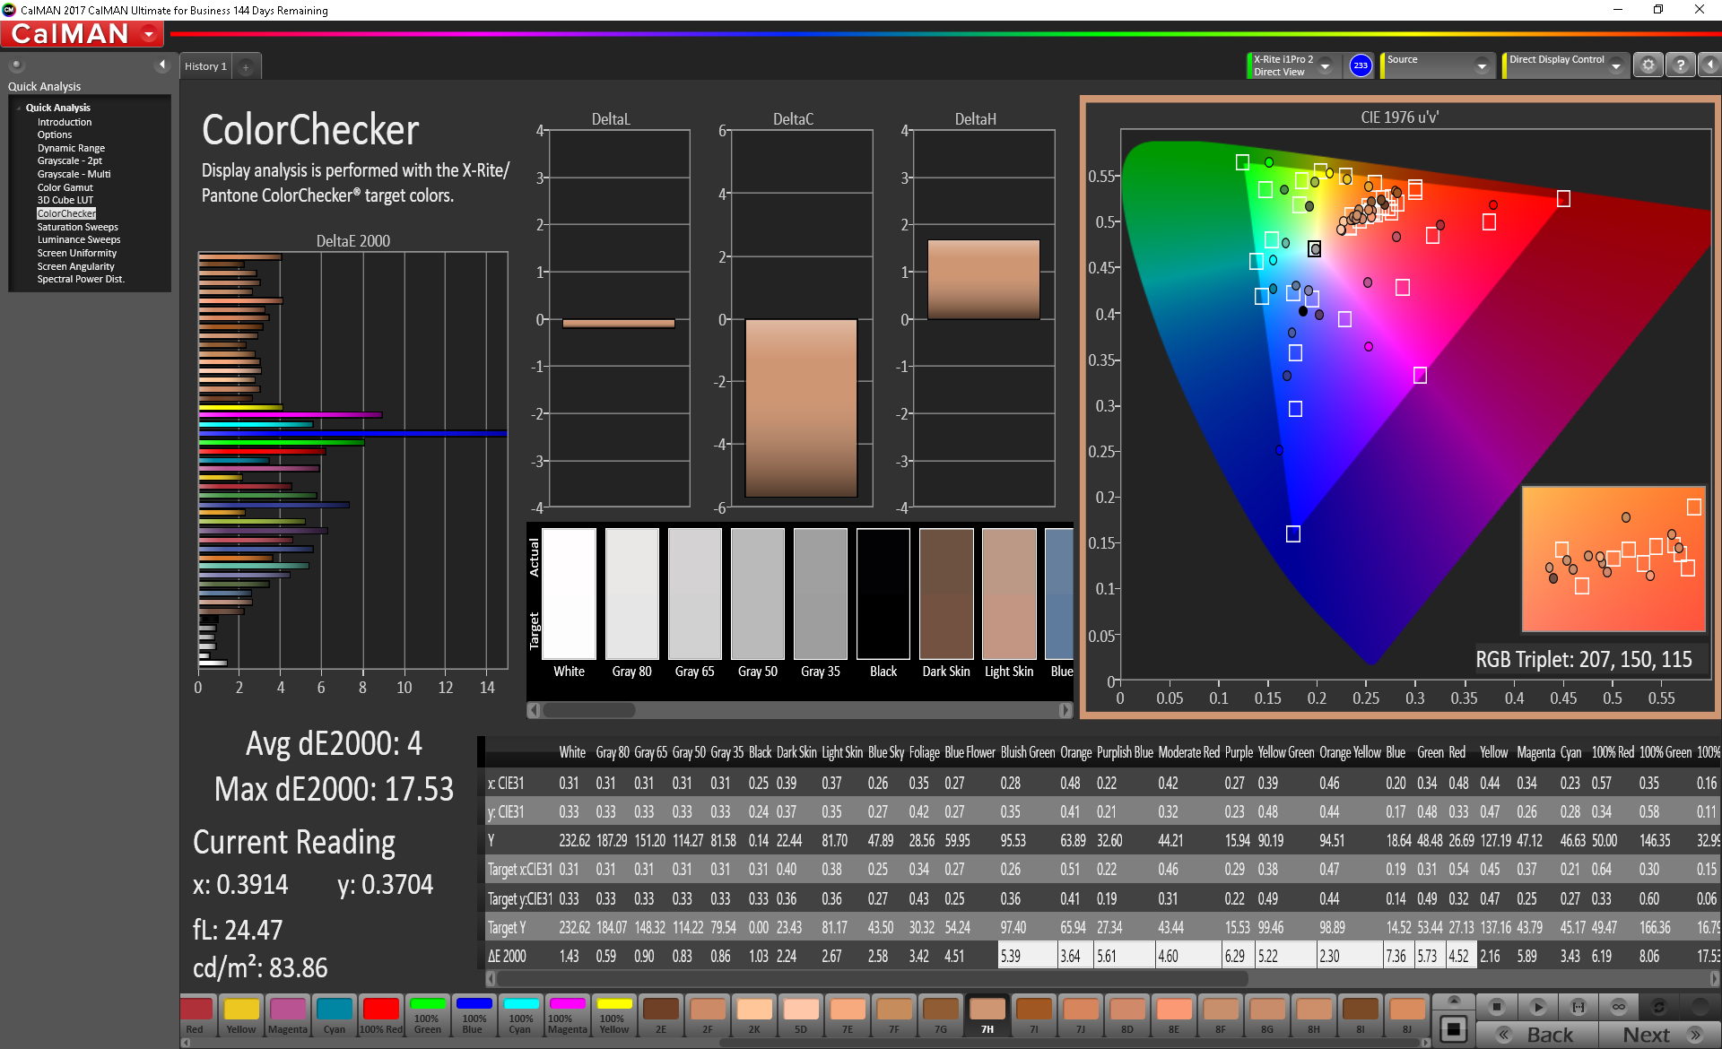Open the Source dropdown
1722x1049 pixels.
[1481, 65]
